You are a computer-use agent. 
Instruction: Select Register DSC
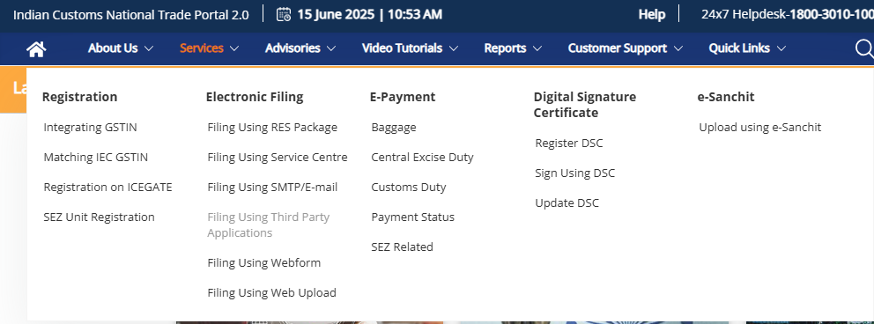(569, 144)
